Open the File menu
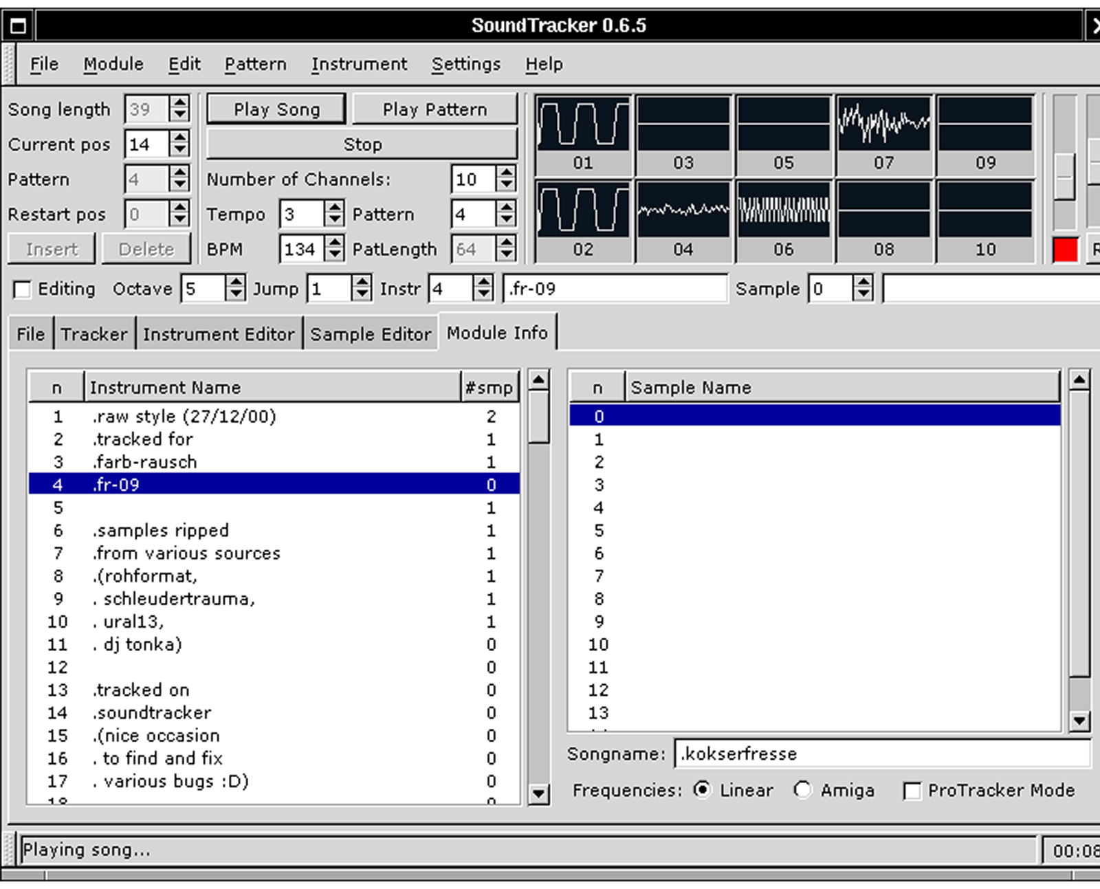Viewport: 1100px width, 889px height. [x=44, y=64]
